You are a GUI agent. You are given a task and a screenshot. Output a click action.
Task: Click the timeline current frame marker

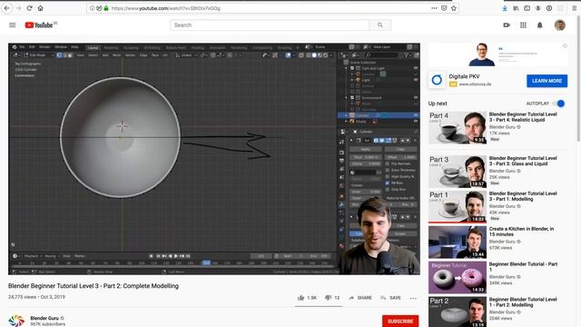[x=206, y=263]
